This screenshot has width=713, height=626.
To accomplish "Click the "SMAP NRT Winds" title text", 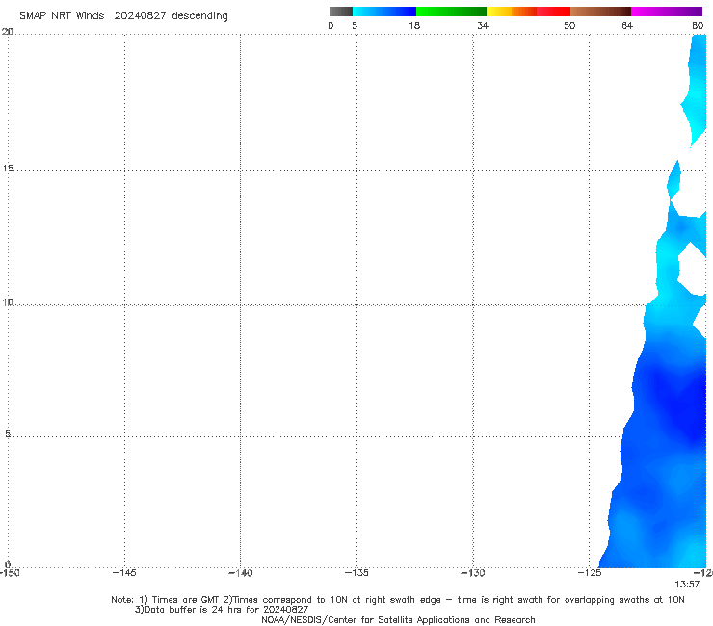I will 62,15.
